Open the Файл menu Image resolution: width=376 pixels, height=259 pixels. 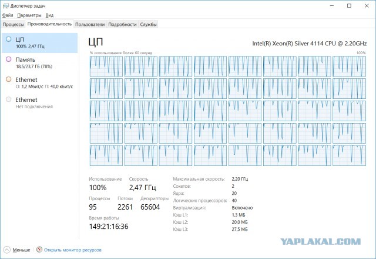[x=8, y=15]
